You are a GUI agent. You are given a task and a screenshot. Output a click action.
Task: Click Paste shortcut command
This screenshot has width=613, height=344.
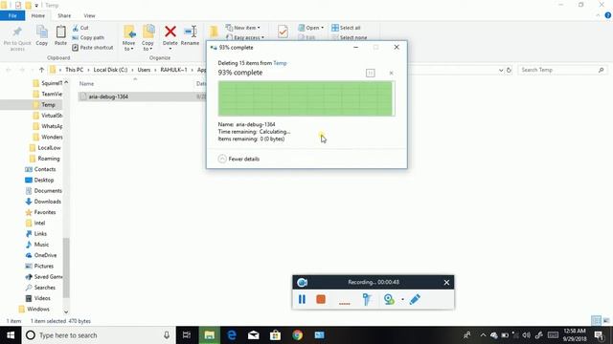pos(93,48)
